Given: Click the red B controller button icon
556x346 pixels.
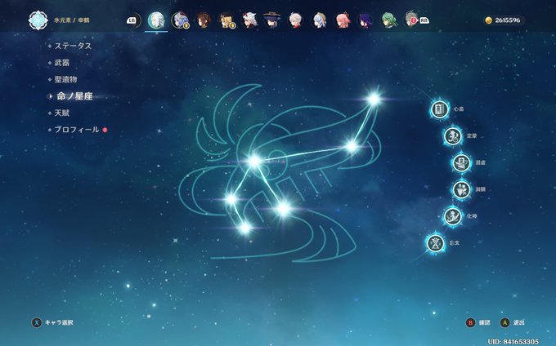Looking at the screenshot, I should coord(470,322).
